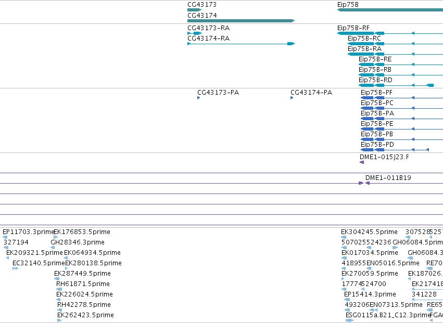Viewport: 443px width, 323px height.
Task: Choose the Eip75B-RE transcript
Action: tap(375, 59)
